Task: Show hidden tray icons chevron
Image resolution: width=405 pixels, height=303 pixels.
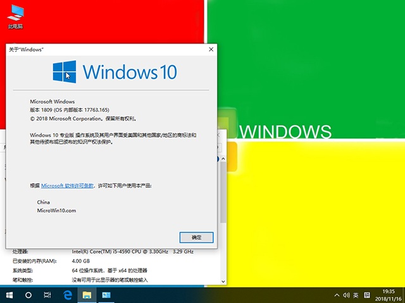Action: pyautogui.click(x=337, y=295)
